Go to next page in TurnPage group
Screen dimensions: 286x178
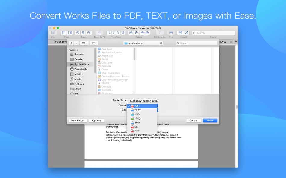[118, 33]
